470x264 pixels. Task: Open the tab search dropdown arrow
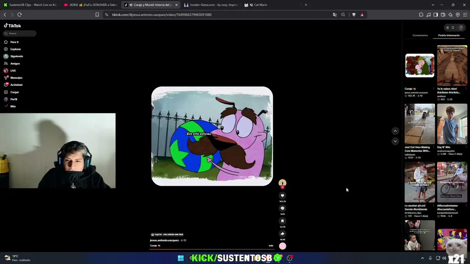[433, 5]
